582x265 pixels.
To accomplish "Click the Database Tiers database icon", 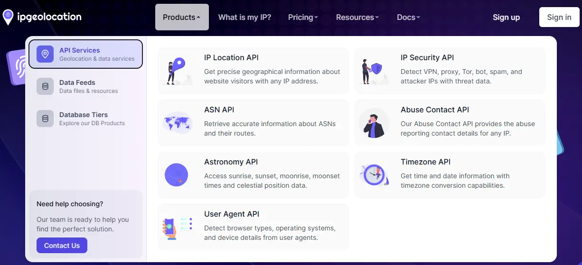I will coord(45,119).
